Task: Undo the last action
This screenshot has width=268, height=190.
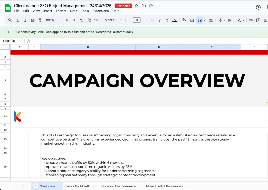Action: coord(18,20)
